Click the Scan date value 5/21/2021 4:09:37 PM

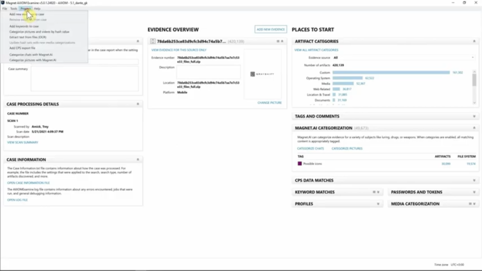[48, 132]
